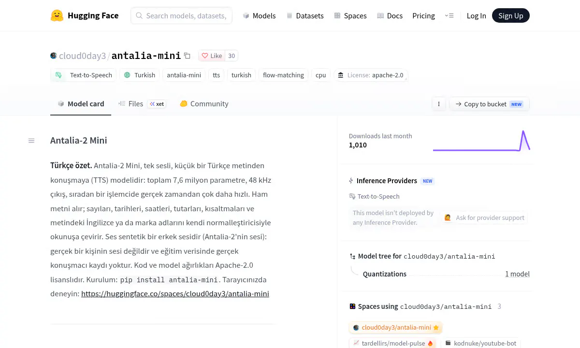Viewport: 580px width, 348px height.
Task: Click the cloud0day3 avatar beside the model name
Action: (x=54, y=56)
